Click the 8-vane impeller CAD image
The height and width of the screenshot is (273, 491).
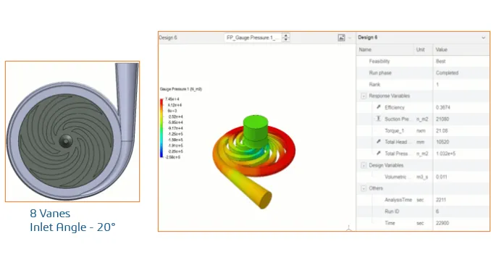point(72,132)
